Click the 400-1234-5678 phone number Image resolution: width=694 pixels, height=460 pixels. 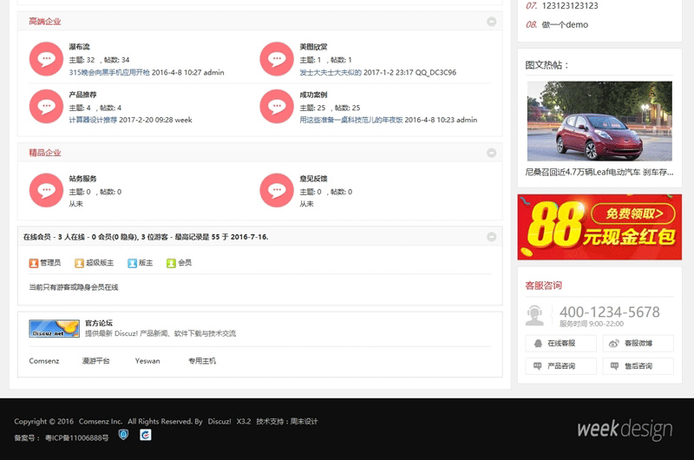610,312
